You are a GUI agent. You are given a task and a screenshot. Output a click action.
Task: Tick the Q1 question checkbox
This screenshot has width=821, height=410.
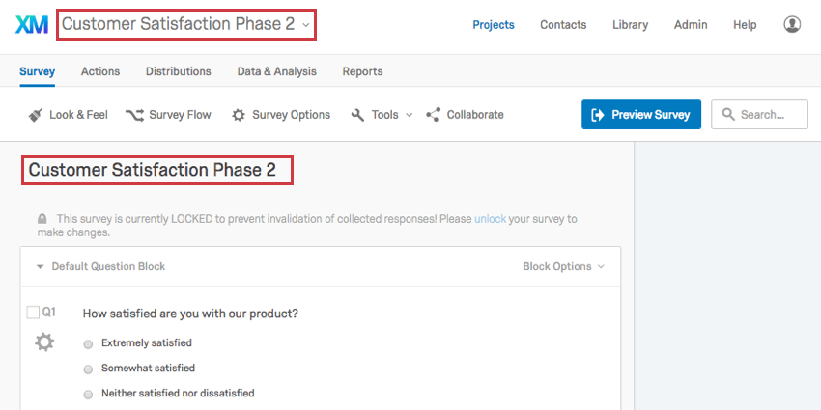(x=33, y=313)
